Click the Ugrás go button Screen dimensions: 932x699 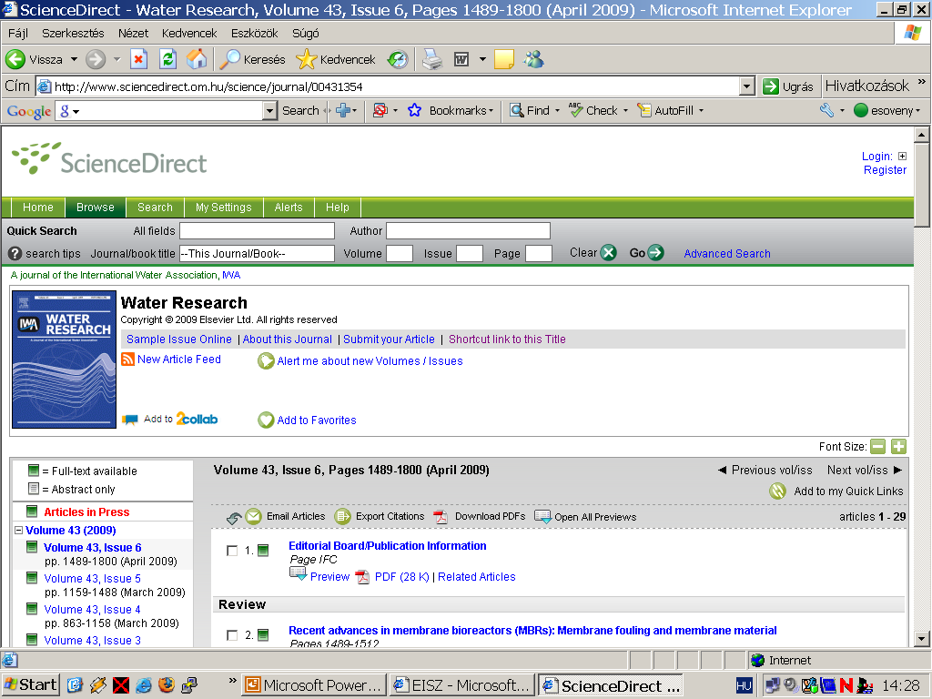pyautogui.click(x=787, y=86)
